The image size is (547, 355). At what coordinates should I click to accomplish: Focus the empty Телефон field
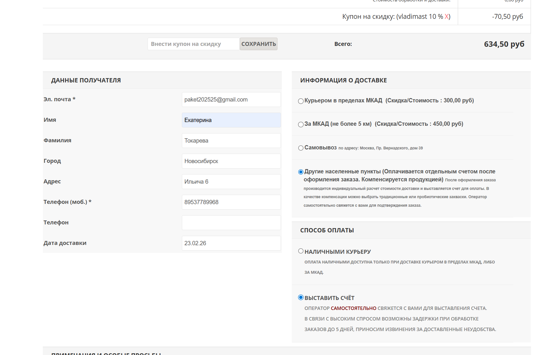231,223
